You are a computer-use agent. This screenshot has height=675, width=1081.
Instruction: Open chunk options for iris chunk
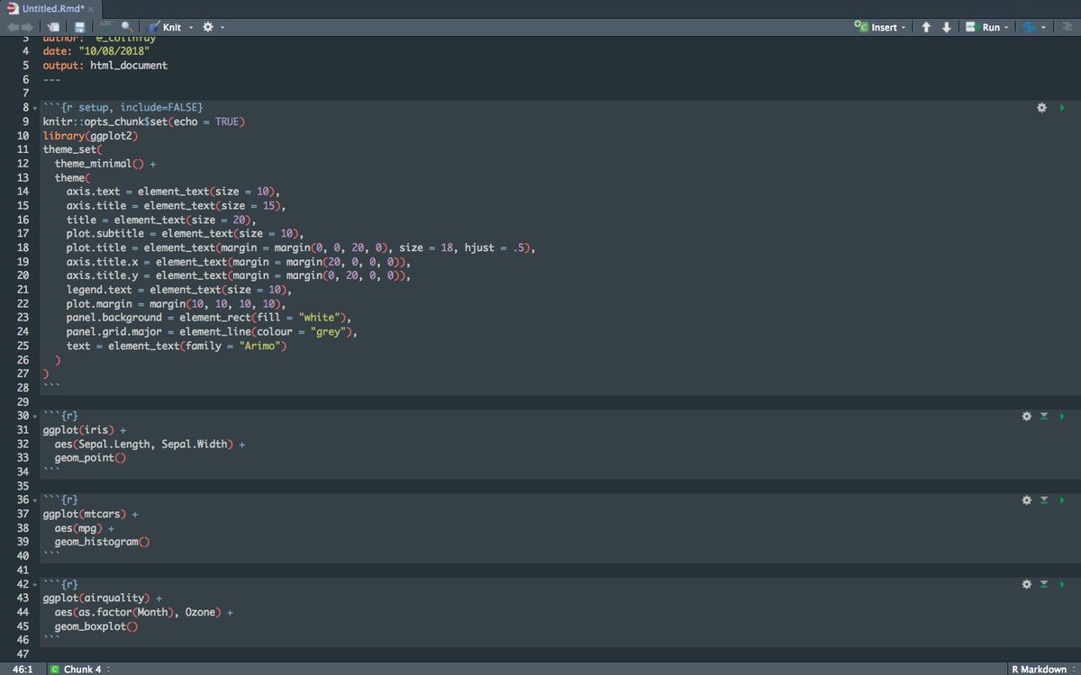click(1027, 416)
